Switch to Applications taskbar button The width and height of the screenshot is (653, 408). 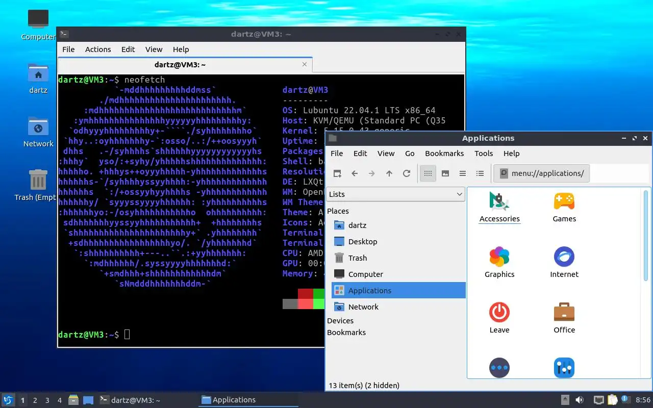click(248, 400)
